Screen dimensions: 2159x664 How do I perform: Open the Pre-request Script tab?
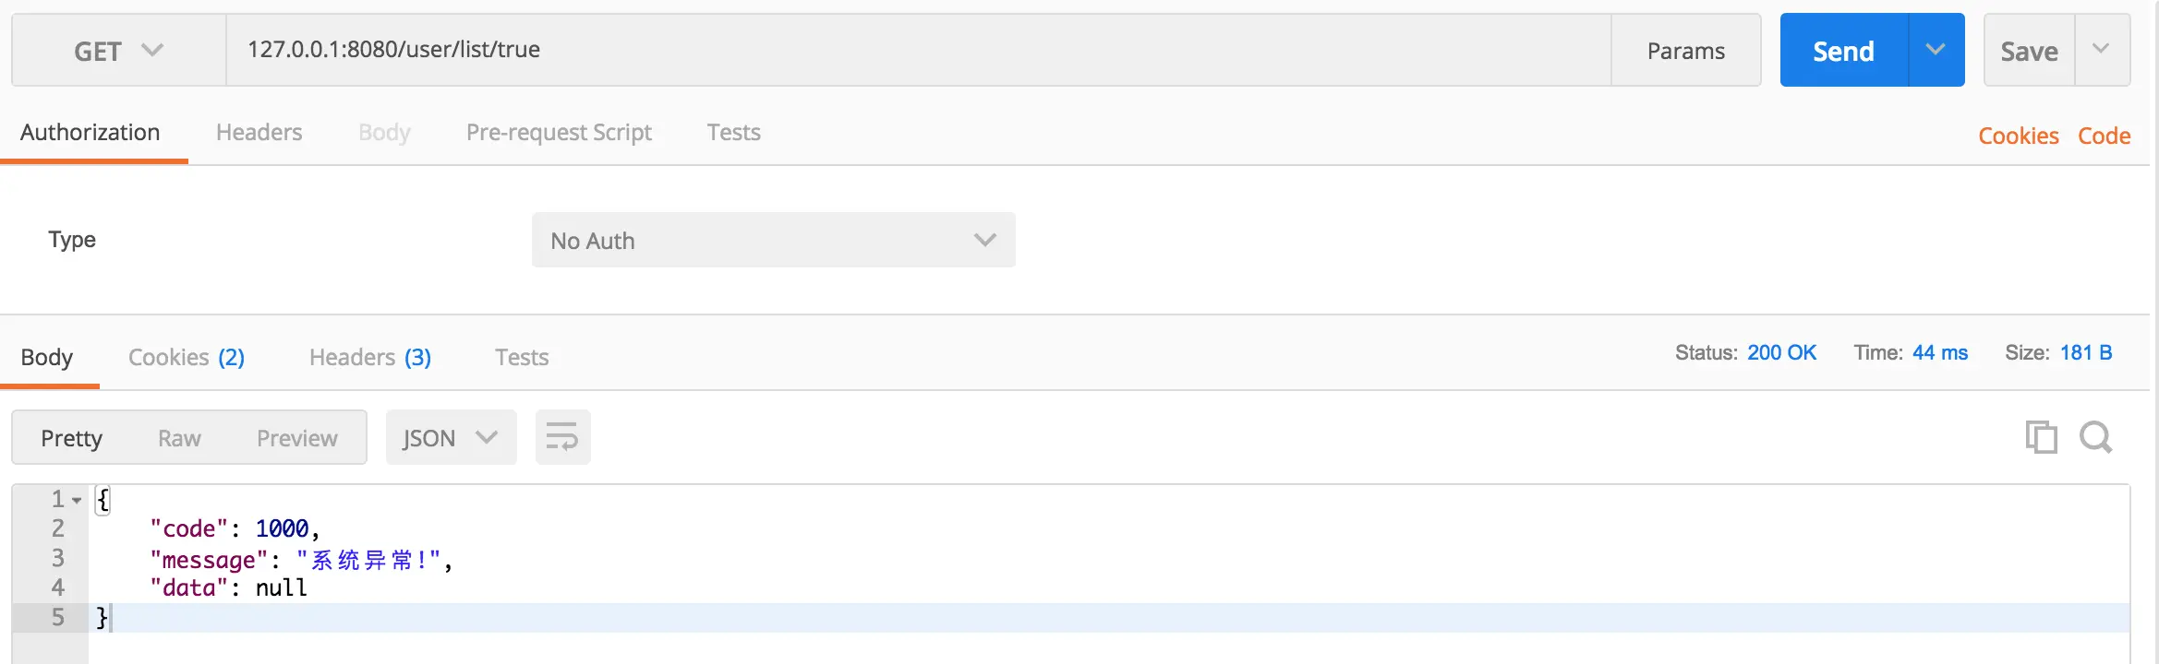tap(559, 133)
